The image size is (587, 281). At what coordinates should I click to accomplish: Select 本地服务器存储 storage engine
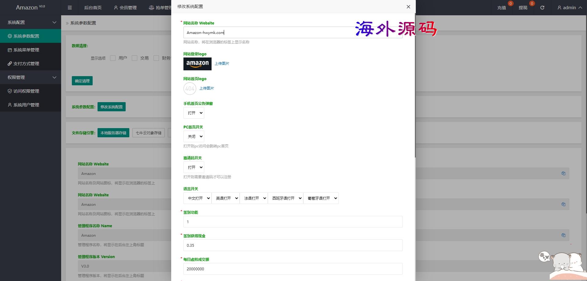pyautogui.click(x=113, y=133)
